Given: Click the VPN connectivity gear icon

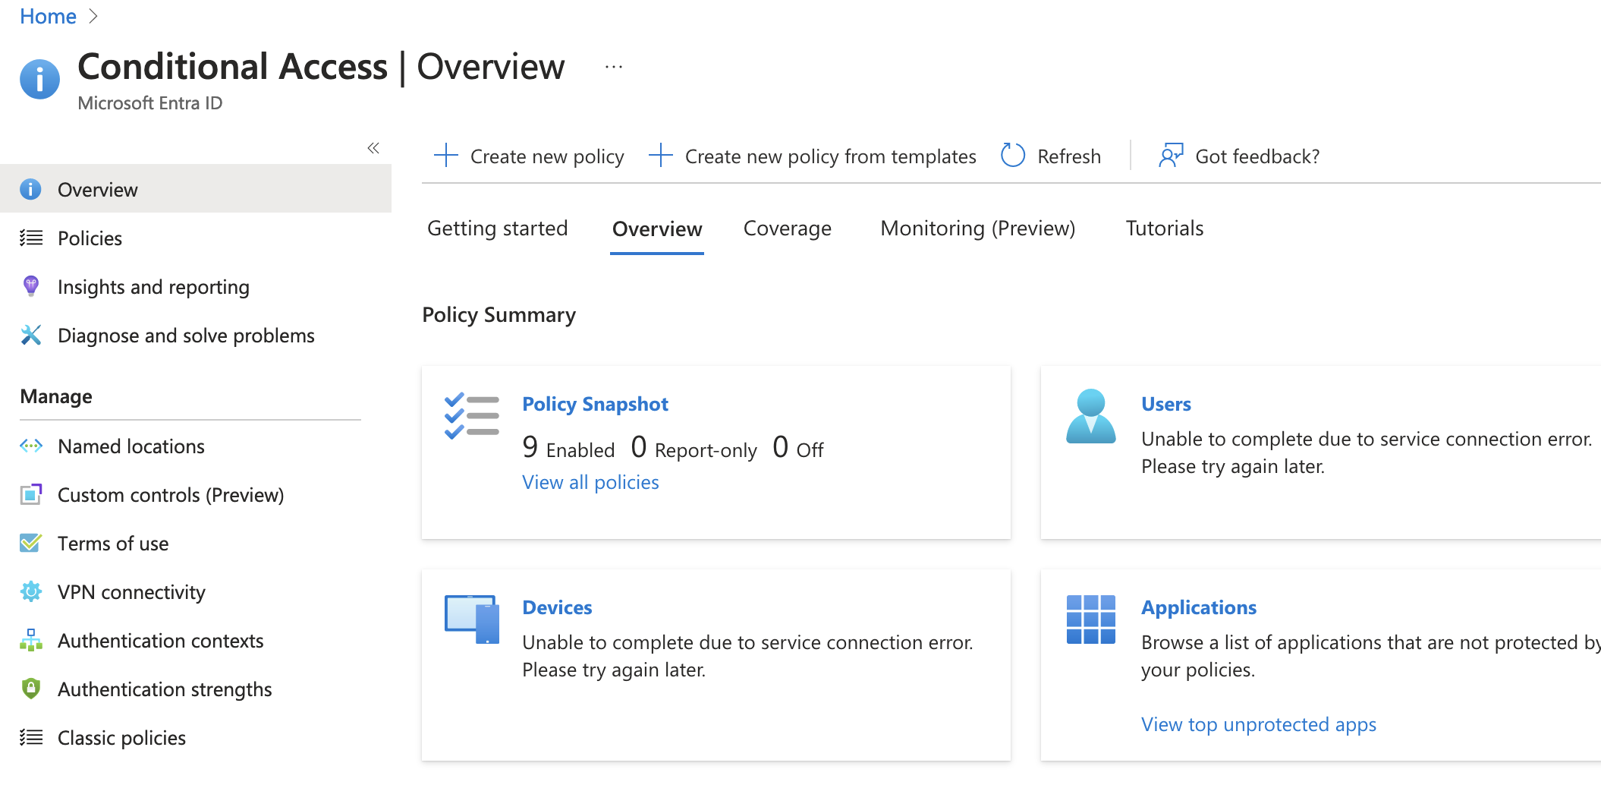Looking at the screenshot, I should [x=30, y=591].
